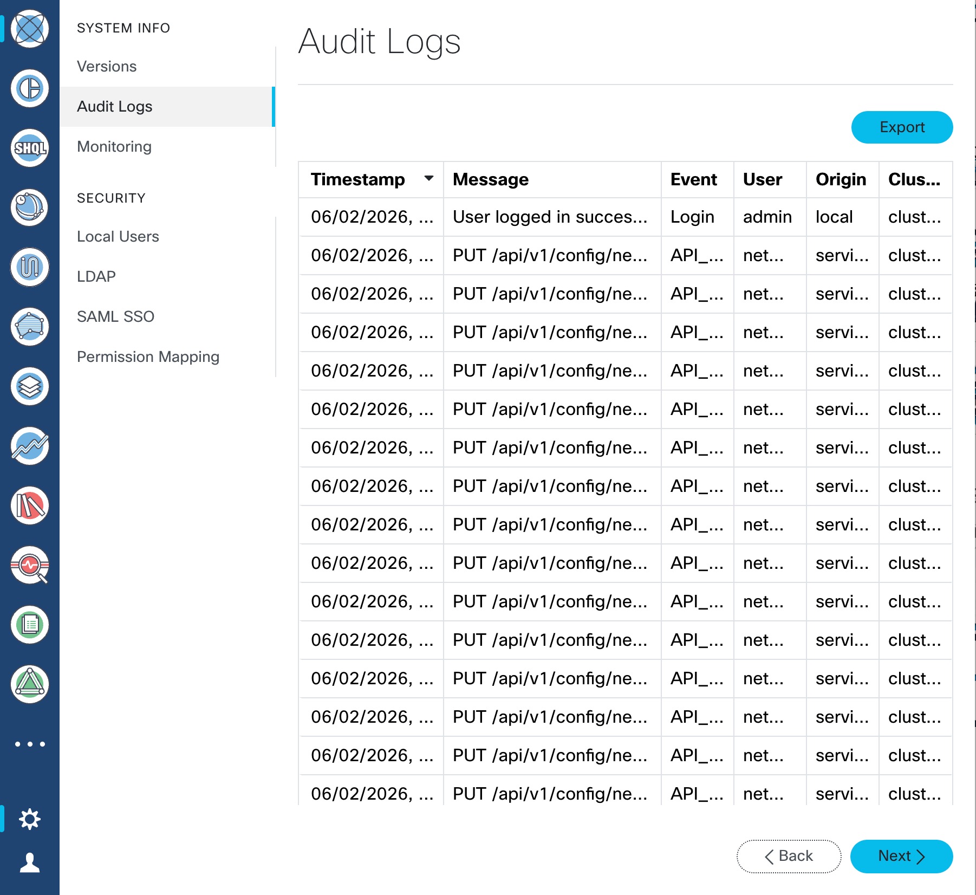
Task: Show more apps via three-dots icon
Action: pos(30,744)
